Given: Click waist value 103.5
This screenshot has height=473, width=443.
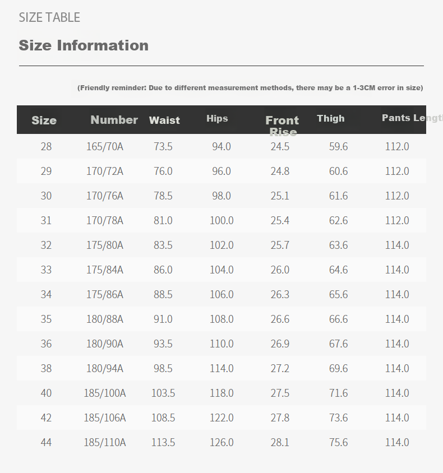Looking at the screenshot, I should [x=163, y=393].
